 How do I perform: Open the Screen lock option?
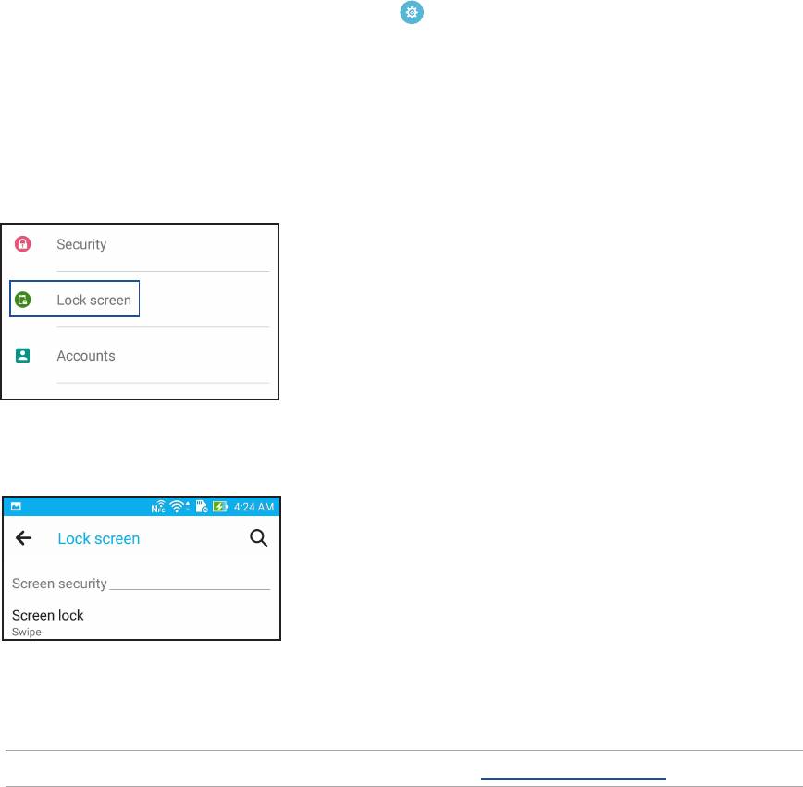click(x=47, y=615)
